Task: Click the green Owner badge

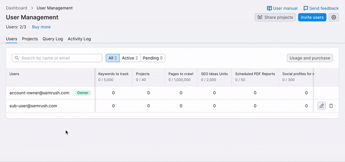Action: pyautogui.click(x=83, y=93)
